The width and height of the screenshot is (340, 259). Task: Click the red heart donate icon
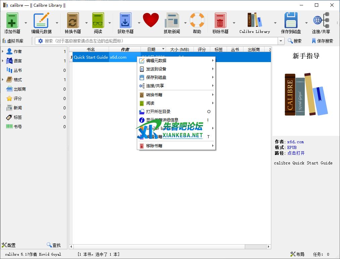pos(151,20)
